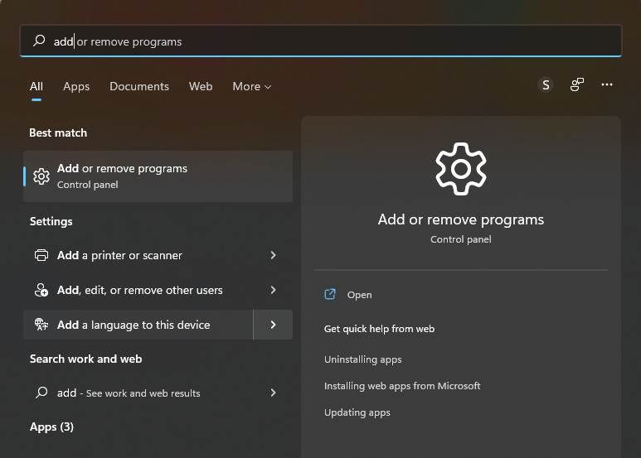Click large gear icon in preview pane
Viewport: 641px width, 458px height.
461,169
